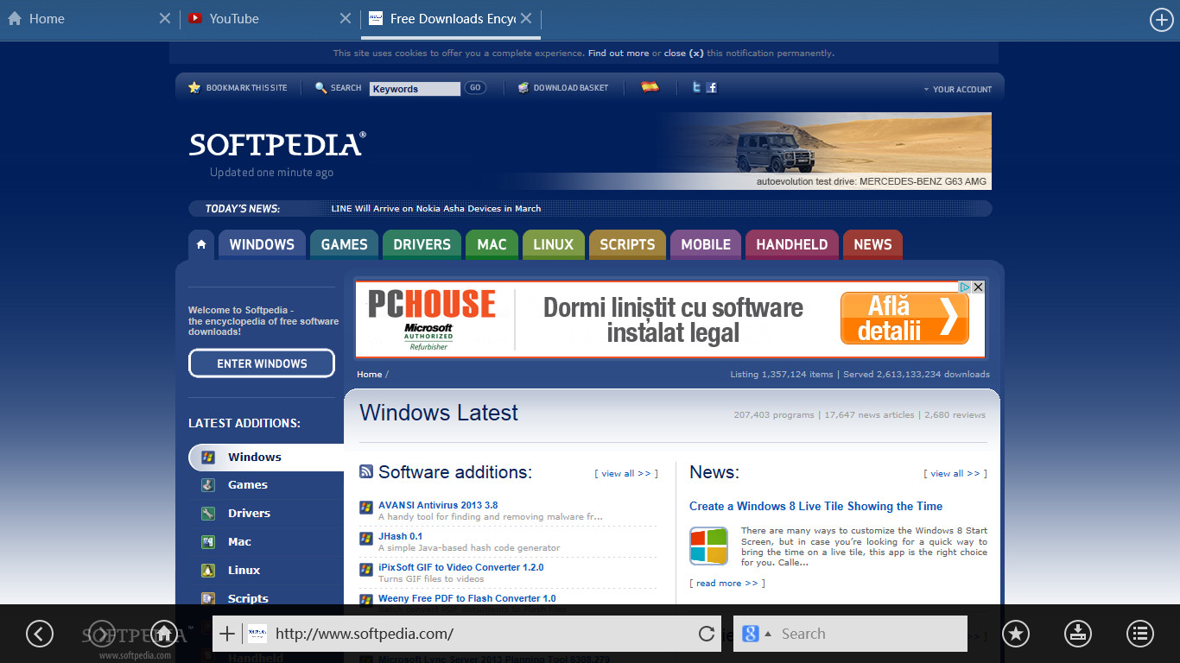Click inside the Keywords search field

[x=414, y=88]
